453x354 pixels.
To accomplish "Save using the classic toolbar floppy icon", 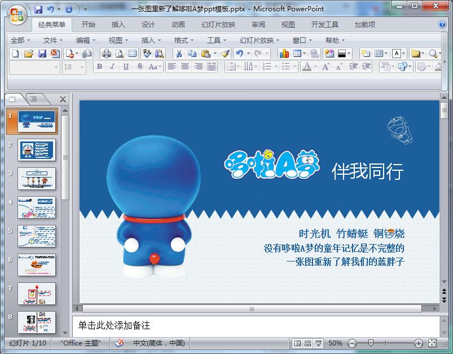I will click(x=42, y=54).
